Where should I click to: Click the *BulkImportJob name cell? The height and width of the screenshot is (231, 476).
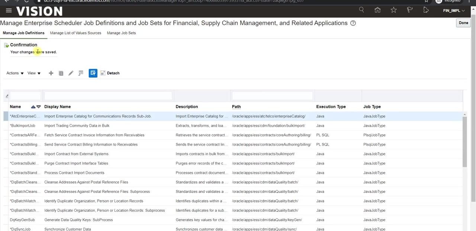pos(22,126)
